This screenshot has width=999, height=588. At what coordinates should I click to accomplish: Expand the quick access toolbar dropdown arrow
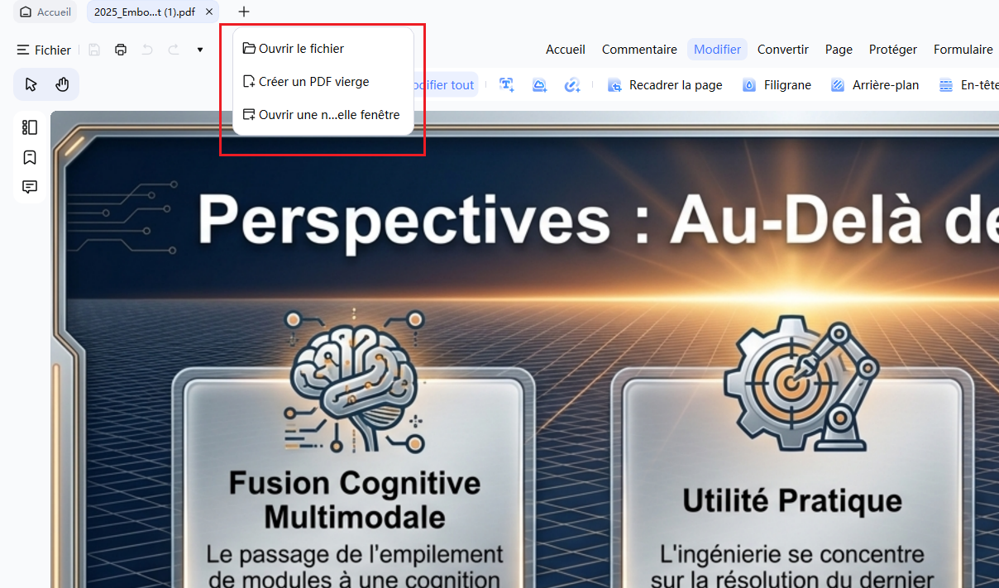(200, 50)
